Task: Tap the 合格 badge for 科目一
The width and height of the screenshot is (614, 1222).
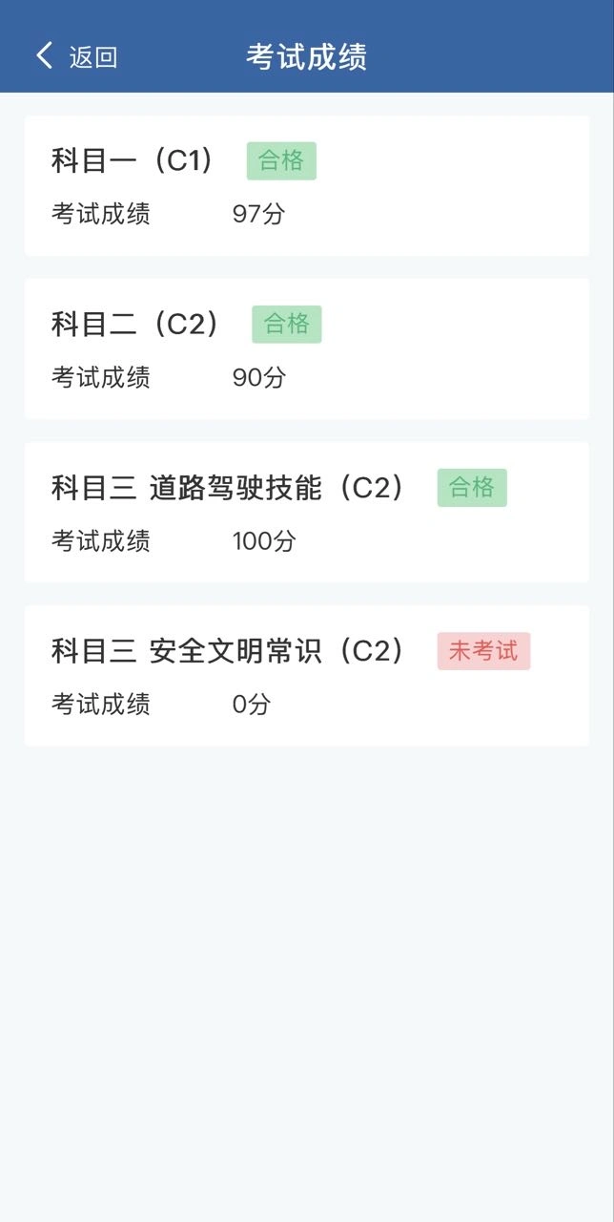Action: click(x=281, y=161)
